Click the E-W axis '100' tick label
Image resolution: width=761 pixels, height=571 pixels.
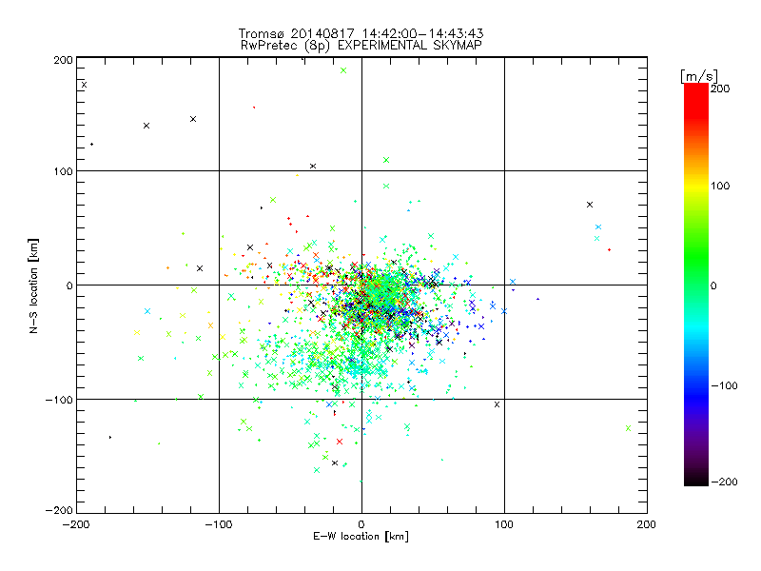pos(504,524)
